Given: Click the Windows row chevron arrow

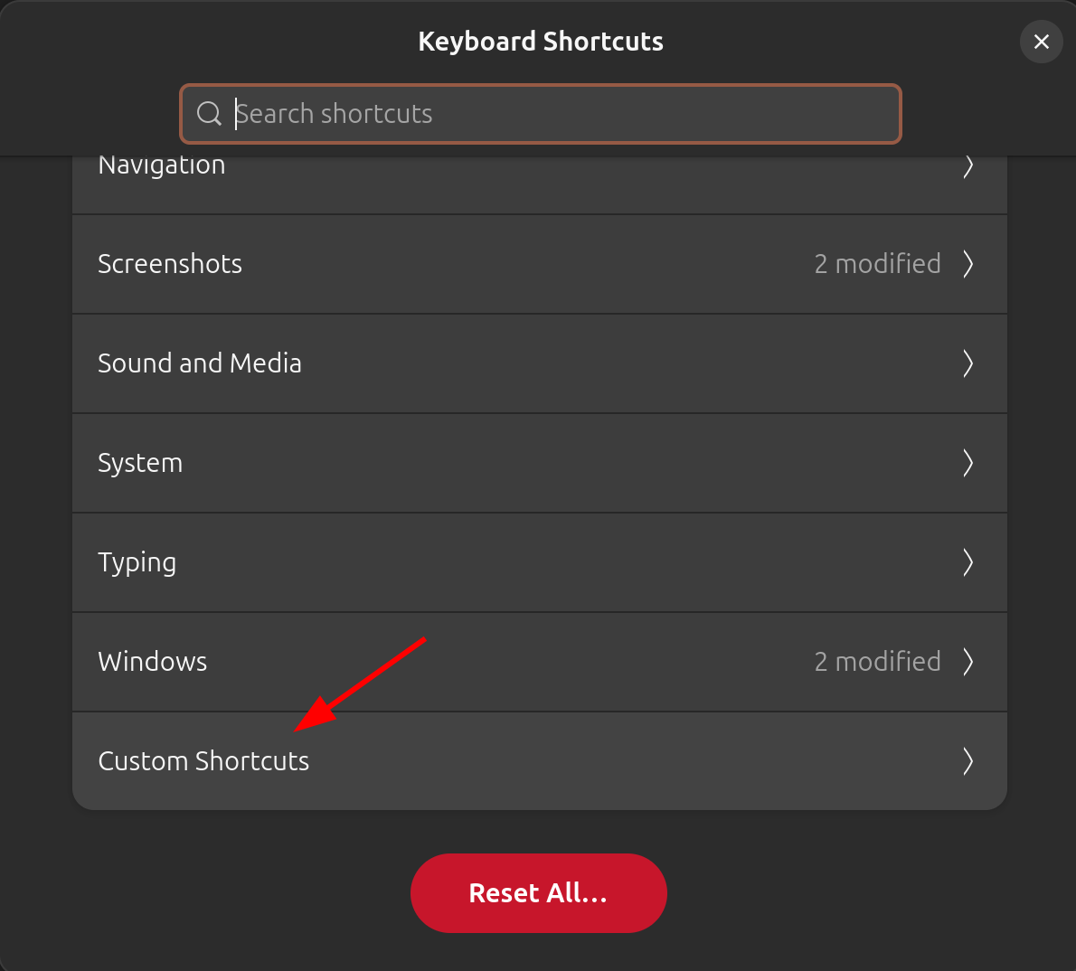Looking at the screenshot, I should click(x=967, y=662).
